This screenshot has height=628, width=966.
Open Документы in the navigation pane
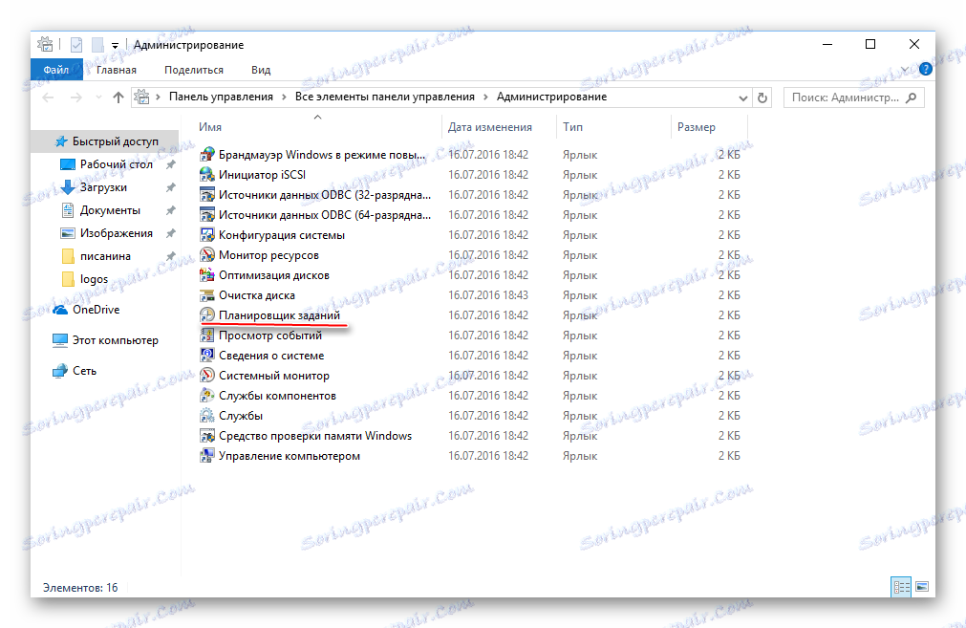tap(110, 210)
